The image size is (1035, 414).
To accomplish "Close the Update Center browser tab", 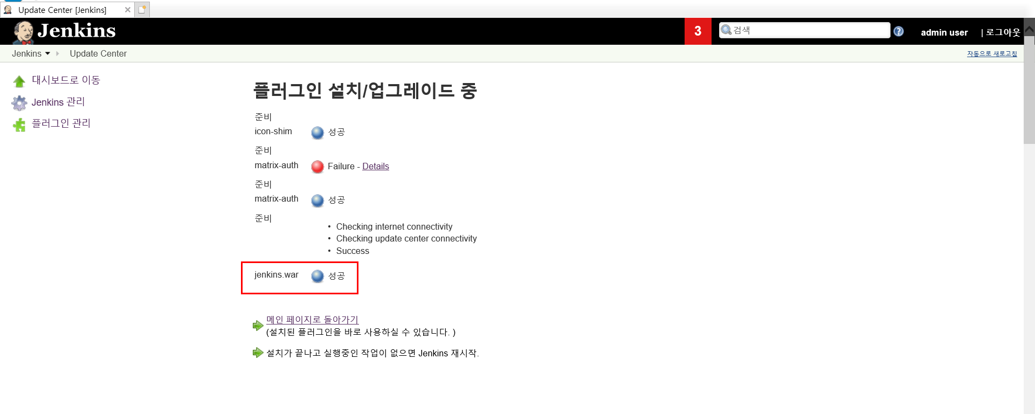I will [x=128, y=10].
